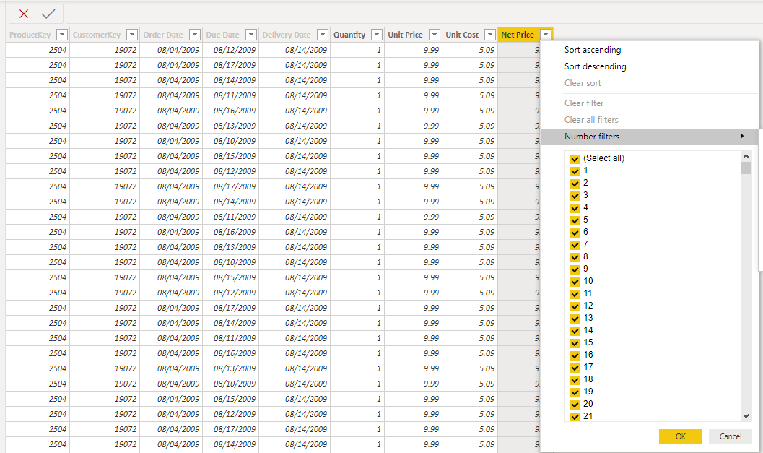
Task: Close the Net Price column filter dropdown
Action: click(546, 35)
